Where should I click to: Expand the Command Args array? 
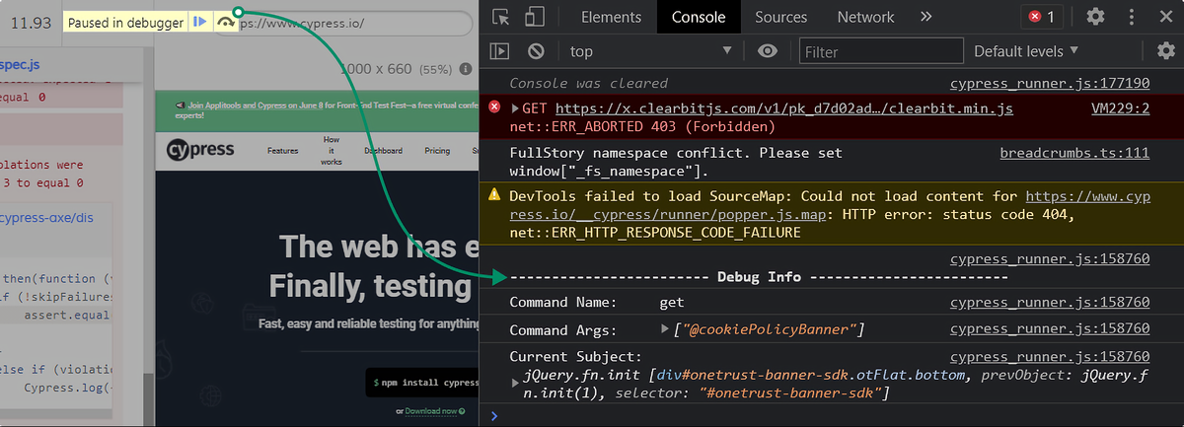[x=664, y=329]
